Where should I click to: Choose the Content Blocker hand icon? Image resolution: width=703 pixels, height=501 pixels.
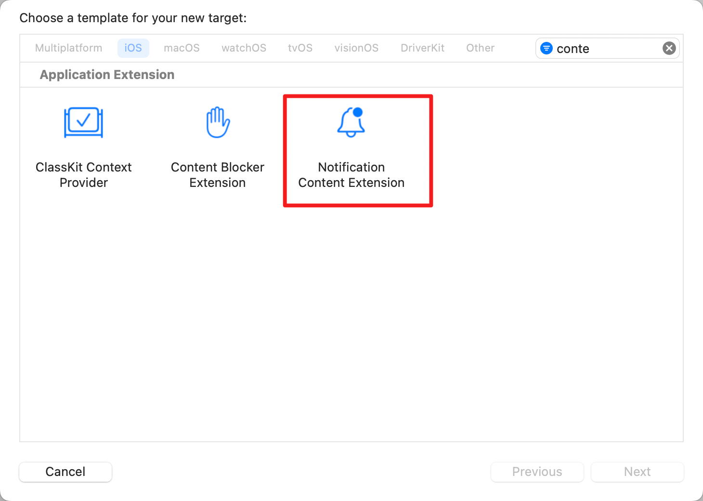(x=218, y=122)
